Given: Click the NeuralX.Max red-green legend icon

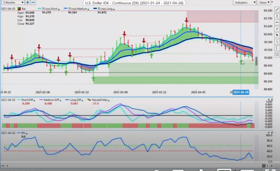Looking at the screenshot, I should (x=89, y=100).
